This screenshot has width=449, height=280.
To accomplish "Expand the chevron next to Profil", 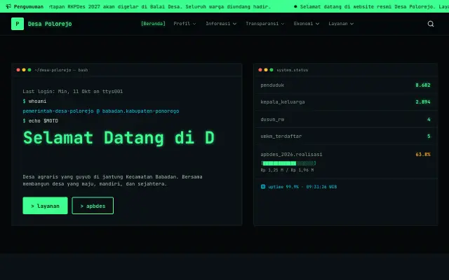I will pyautogui.click(x=194, y=24).
